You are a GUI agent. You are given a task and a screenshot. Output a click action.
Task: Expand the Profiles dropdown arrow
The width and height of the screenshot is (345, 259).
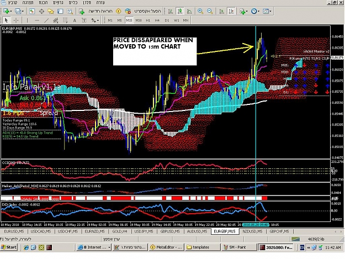[23, 11]
